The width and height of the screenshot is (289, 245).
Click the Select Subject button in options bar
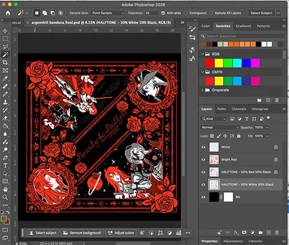click(261, 13)
